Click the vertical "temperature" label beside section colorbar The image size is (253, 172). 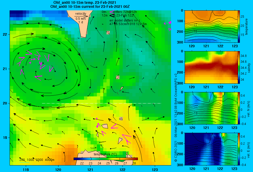(x=246, y=27)
